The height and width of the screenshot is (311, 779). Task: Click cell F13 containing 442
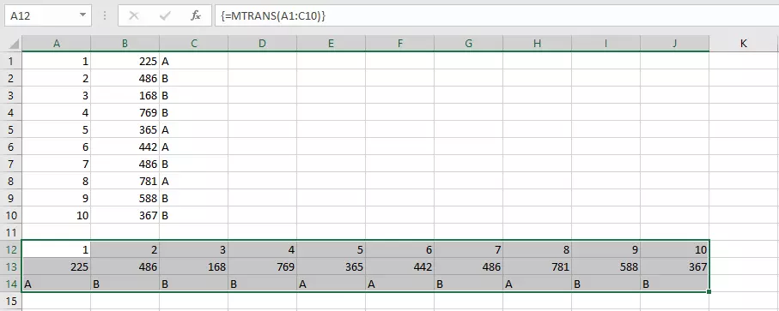point(400,267)
